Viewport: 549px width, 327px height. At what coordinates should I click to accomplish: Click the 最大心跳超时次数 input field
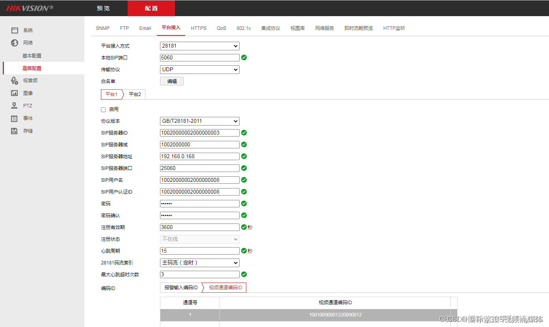(200, 275)
